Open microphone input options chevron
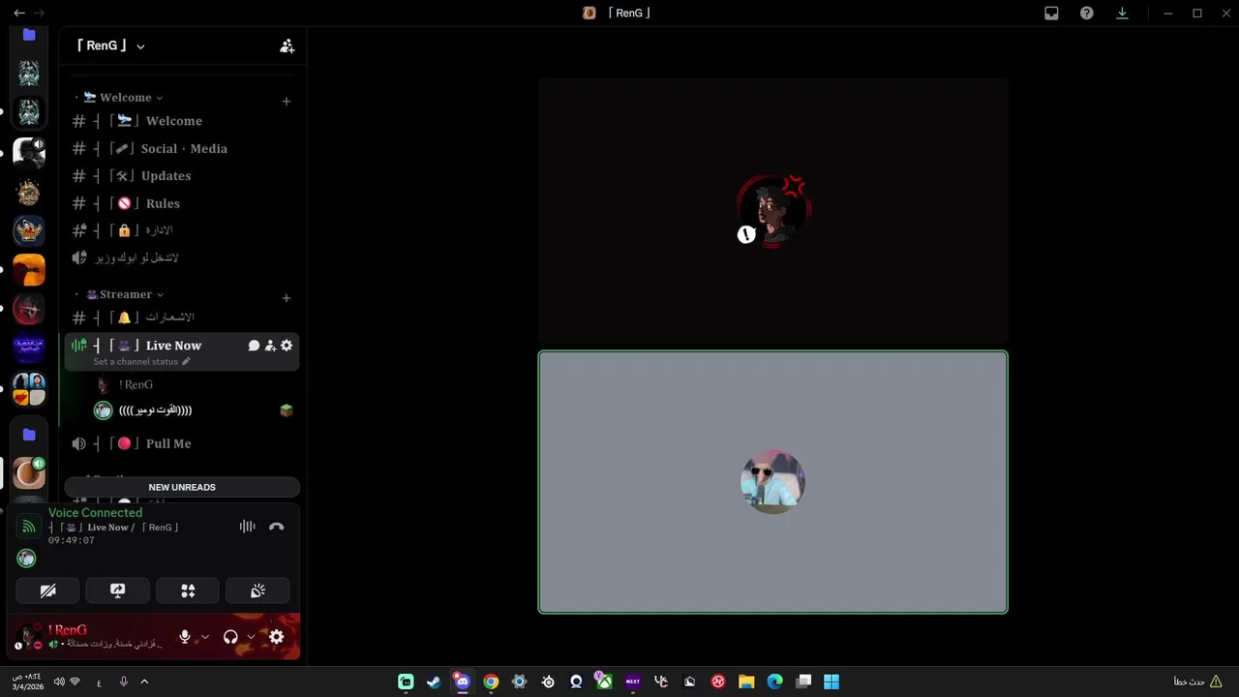The height and width of the screenshot is (697, 1239). (x=204, y=637)
